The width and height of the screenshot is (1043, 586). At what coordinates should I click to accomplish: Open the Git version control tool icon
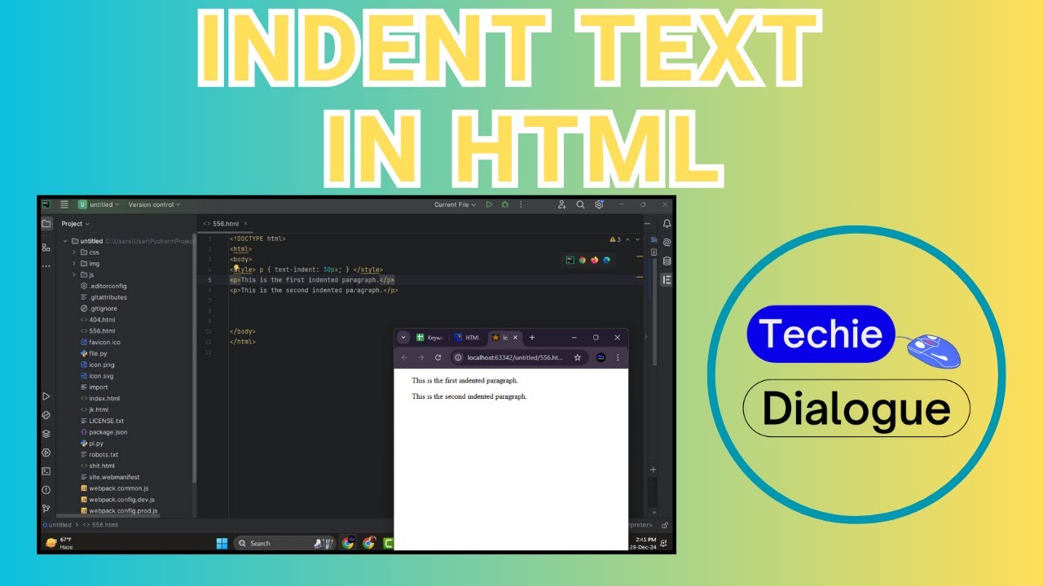(46, 509)
